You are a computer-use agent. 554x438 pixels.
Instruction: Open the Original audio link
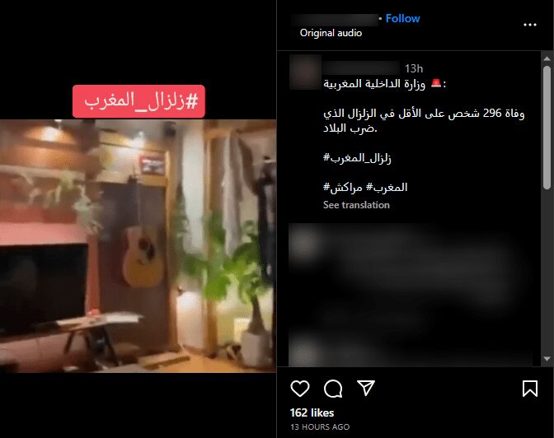[331, 33]
